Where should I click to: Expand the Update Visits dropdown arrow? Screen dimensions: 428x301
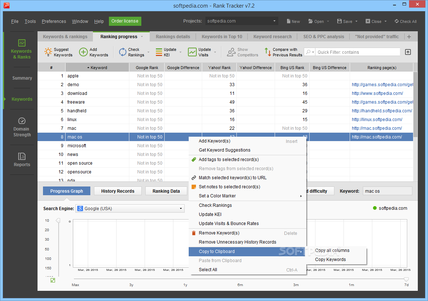click(215, 52)
